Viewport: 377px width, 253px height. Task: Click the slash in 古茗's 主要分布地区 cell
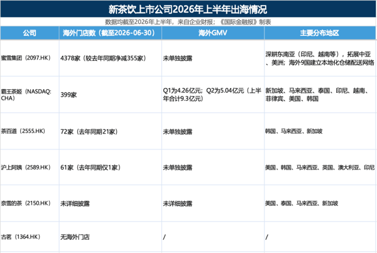click(x=266, y=237)
